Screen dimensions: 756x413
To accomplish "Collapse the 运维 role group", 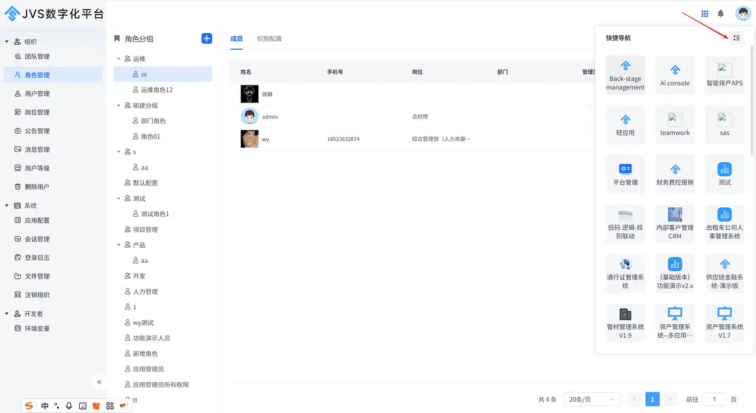I will tap(118, 59).
